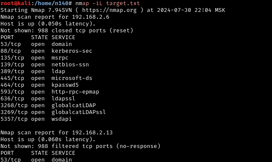Click the 389/tcp ldap port entry

[33, 71]
